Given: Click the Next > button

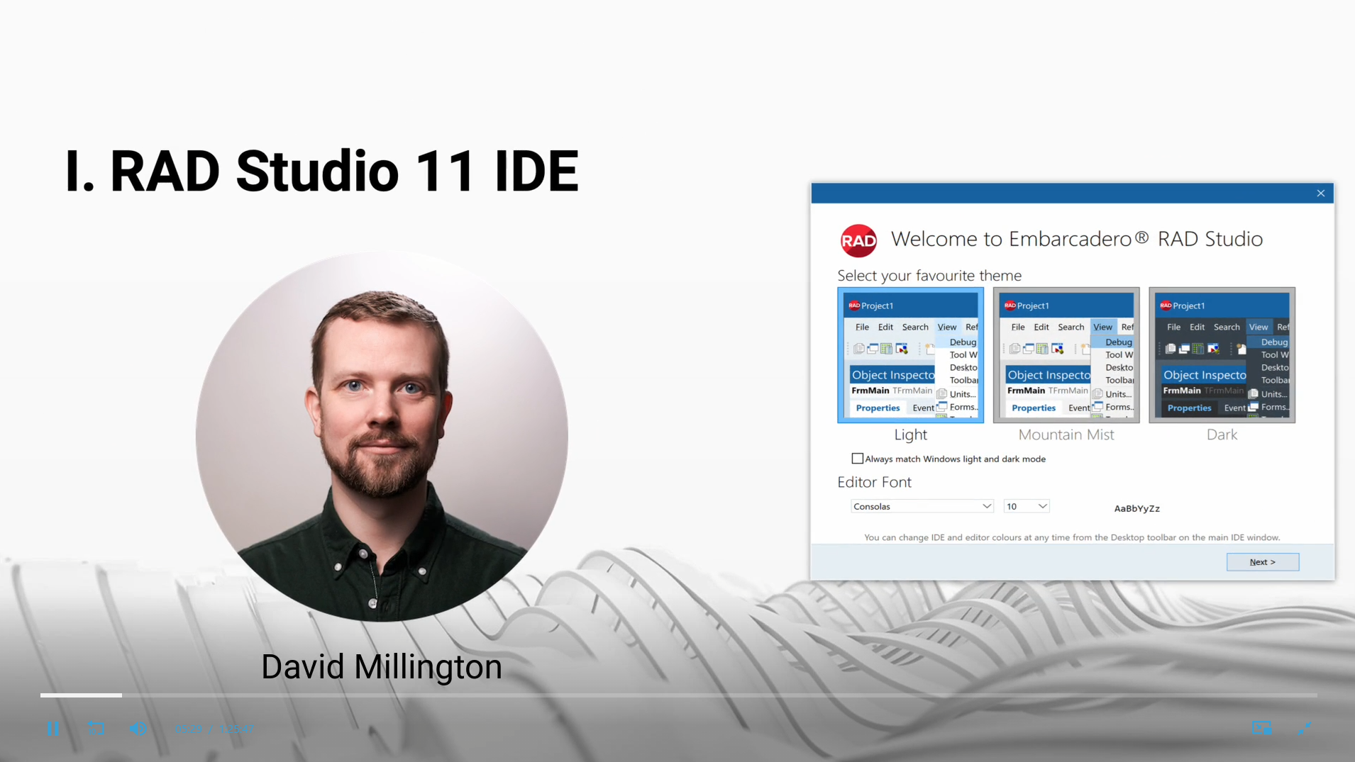Looking at the screenshot, I should [1263, 562].
